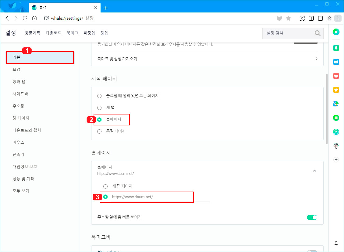Select the 특정 페이지 radio button
344x252 pixels.
coord(99,131)
